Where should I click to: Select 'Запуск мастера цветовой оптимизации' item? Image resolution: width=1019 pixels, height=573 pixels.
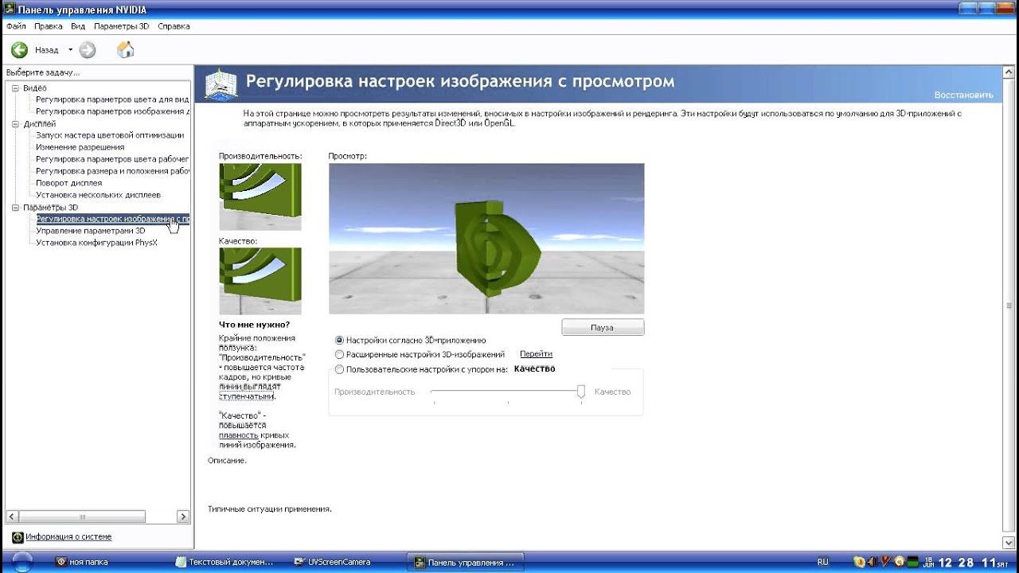pos(110,135)
